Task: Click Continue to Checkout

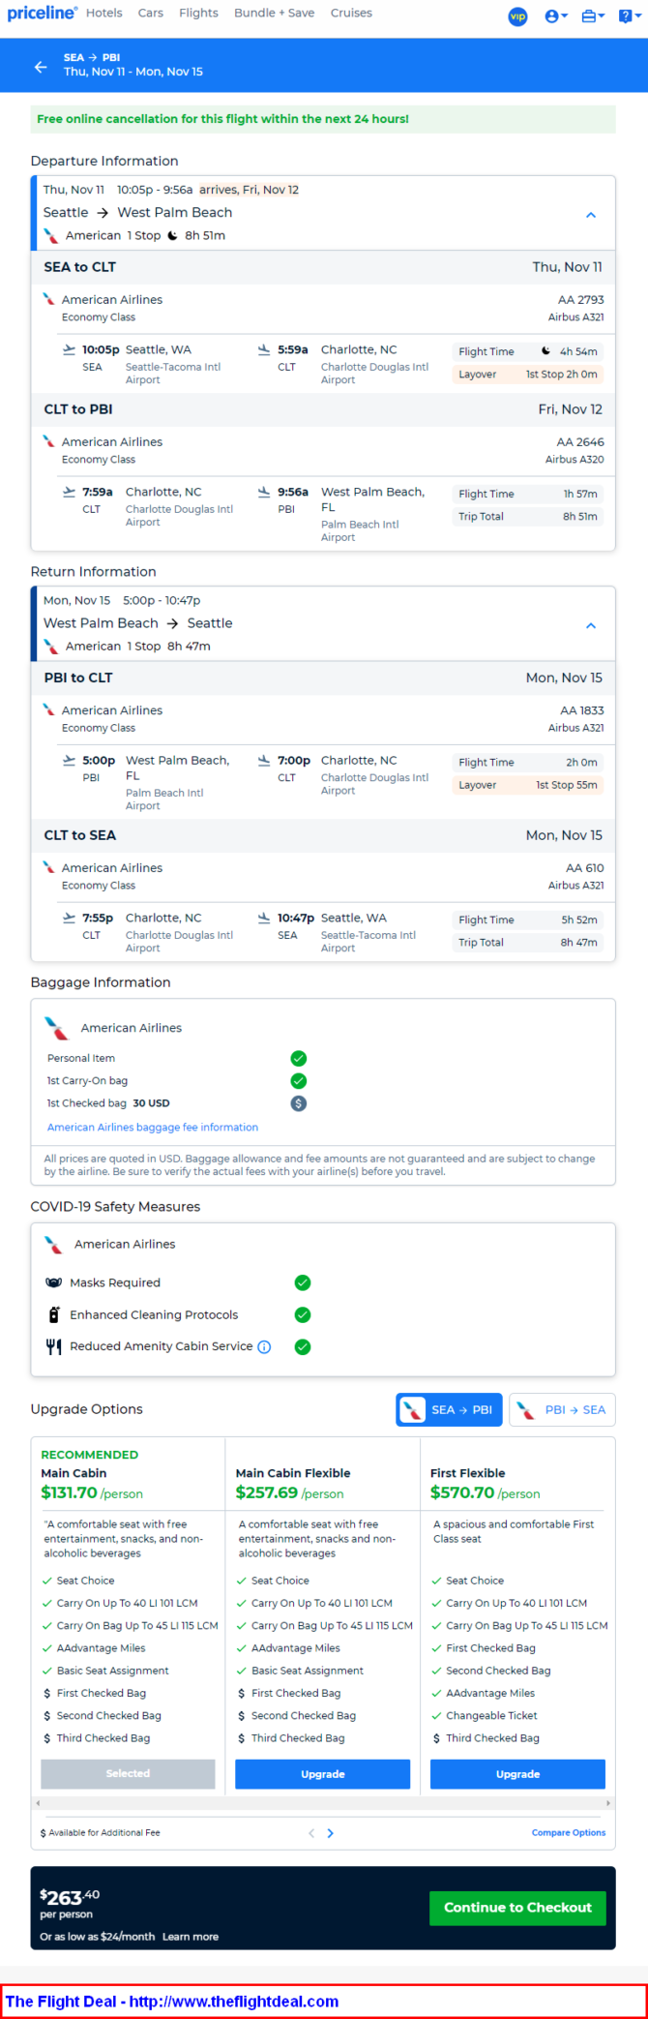Action: point(517,1908)
